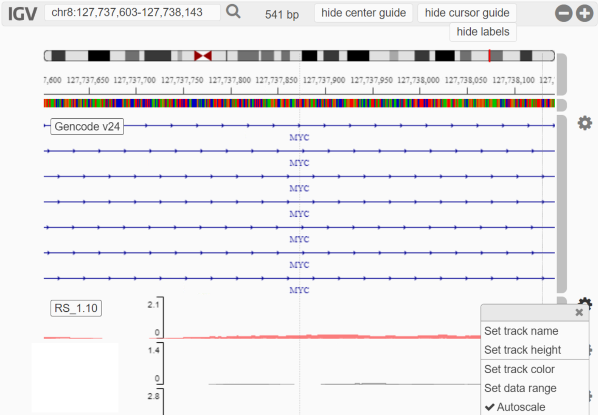The width and height of the screenshot is (598, 415).
Task: Hide the center guide
Action: pyautogui.click(x=363, y=13)
